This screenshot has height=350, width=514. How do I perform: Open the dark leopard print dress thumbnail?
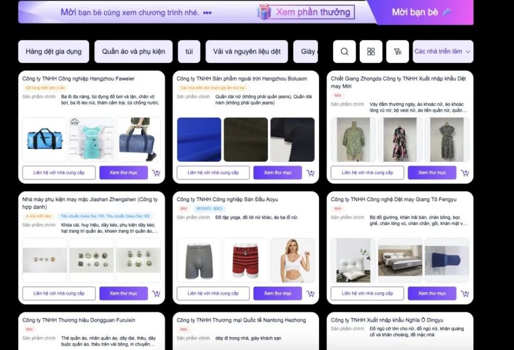point(447,139)
